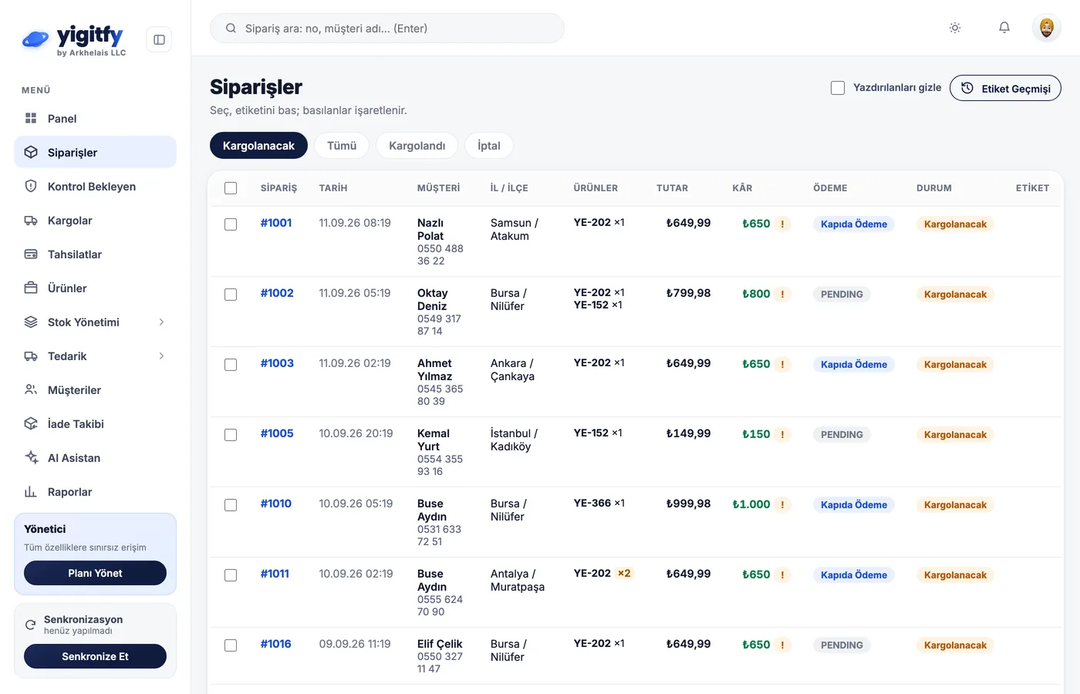Click the Kargolar truck icon
The width and height of the screenshot is (1080, 694).
pyautogui.click(x=31, y=220)
